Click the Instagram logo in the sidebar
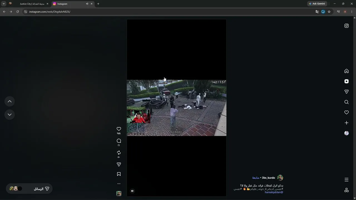Image resolution: width=356 pixels, height=200 pixels. [x=346, y=26]
